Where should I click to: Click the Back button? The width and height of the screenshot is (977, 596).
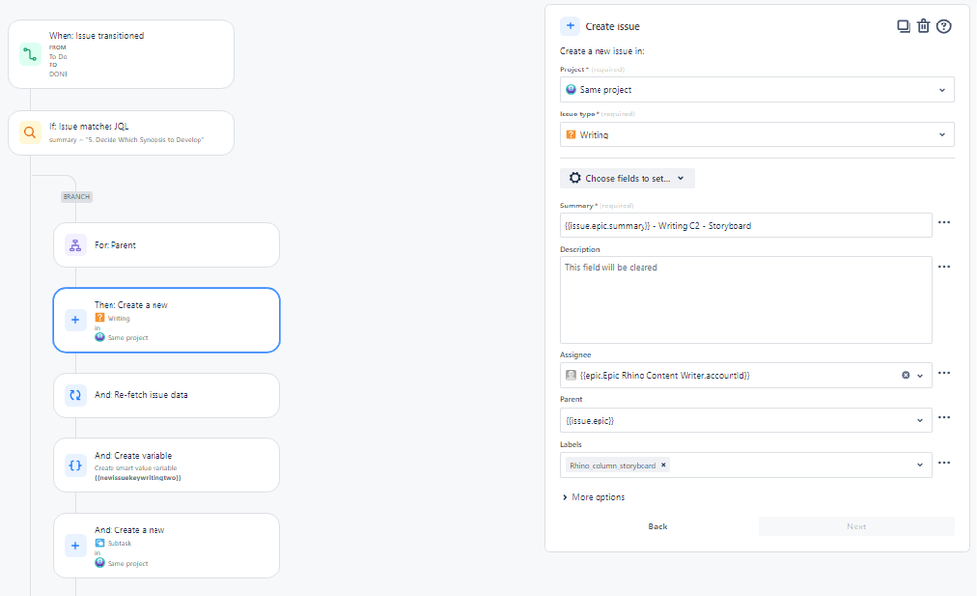658,527
